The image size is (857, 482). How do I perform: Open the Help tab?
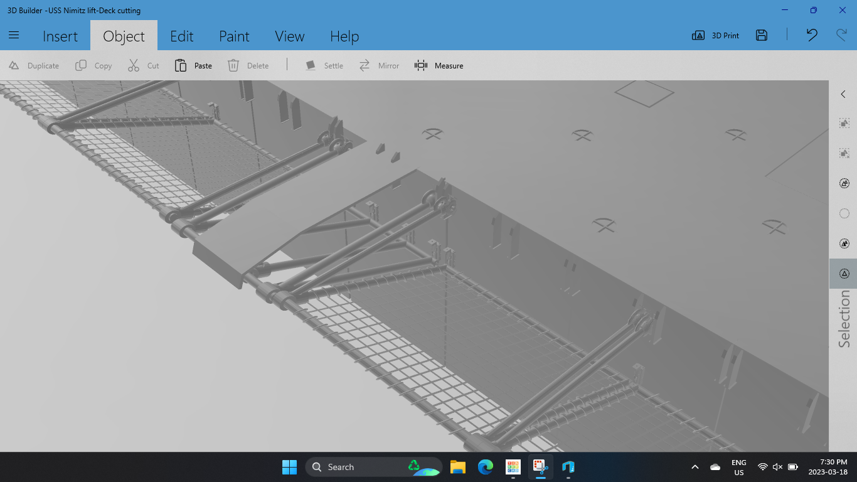pyautogui.click(x=344, y=36)
